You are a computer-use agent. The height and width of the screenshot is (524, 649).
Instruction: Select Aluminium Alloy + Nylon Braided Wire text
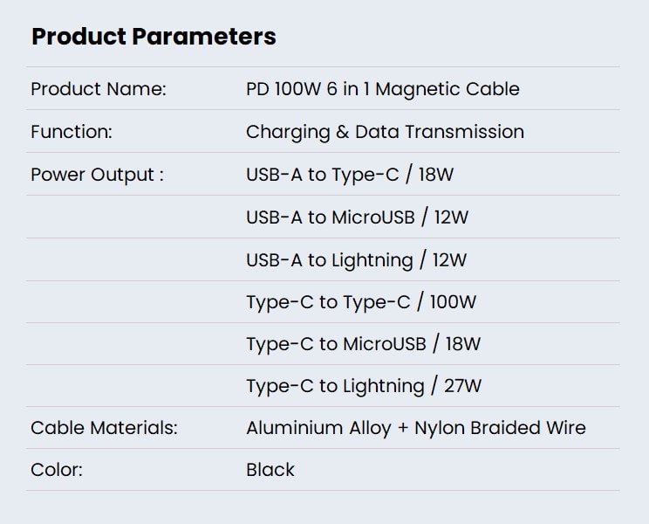click(416, 428)
